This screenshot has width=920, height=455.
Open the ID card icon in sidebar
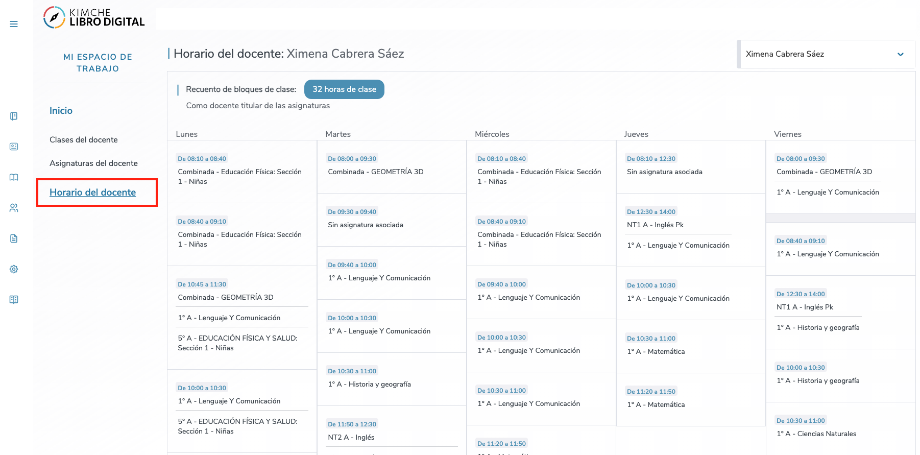click(14, 147)
